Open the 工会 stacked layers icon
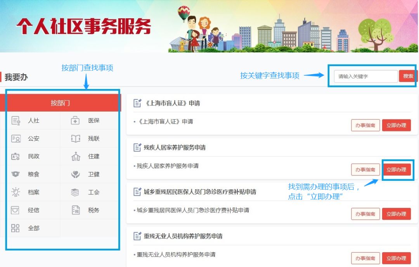The width and height of the screenshot is (419, 267). 75,192
